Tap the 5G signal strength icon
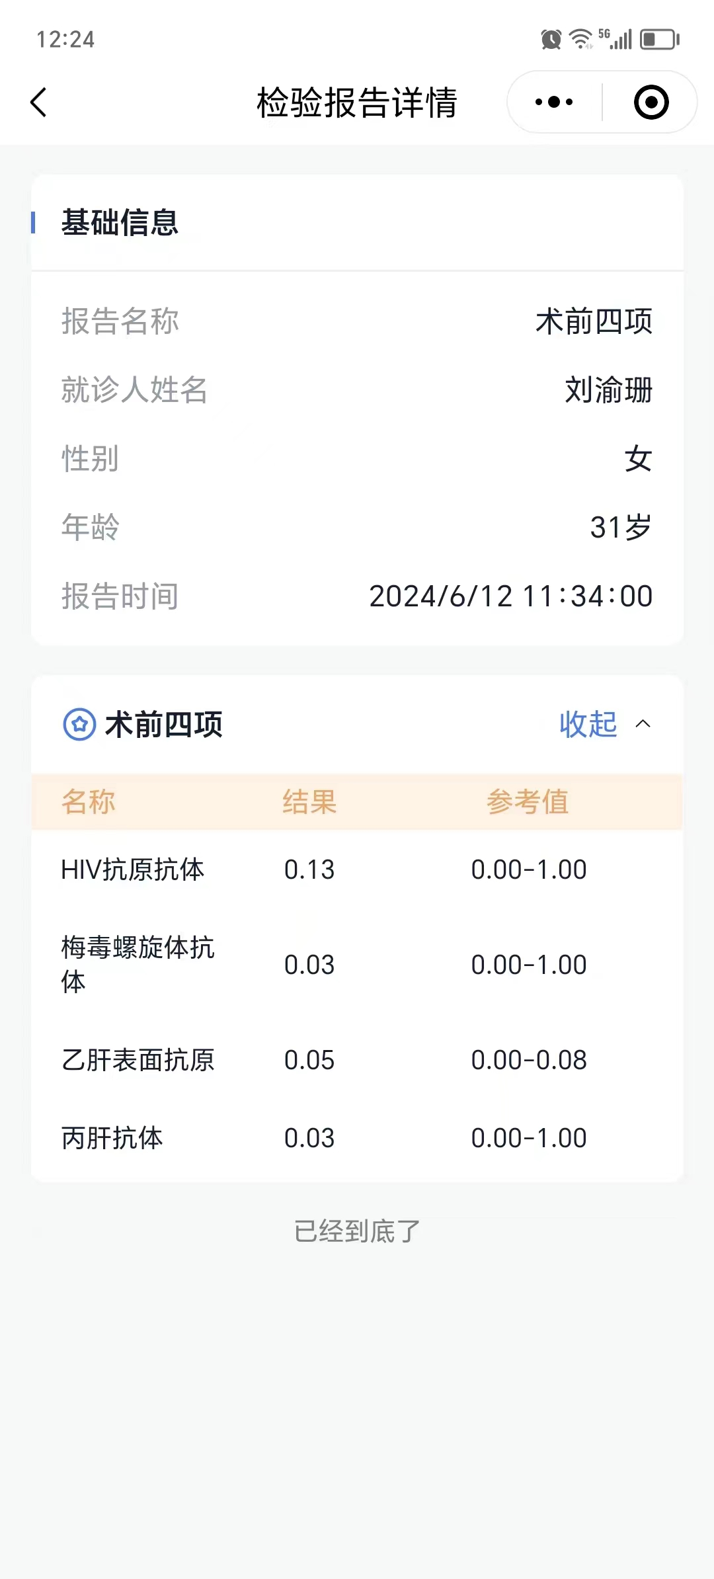The width and height of the screenshot is (714, 1579). [x=615, y=39]
